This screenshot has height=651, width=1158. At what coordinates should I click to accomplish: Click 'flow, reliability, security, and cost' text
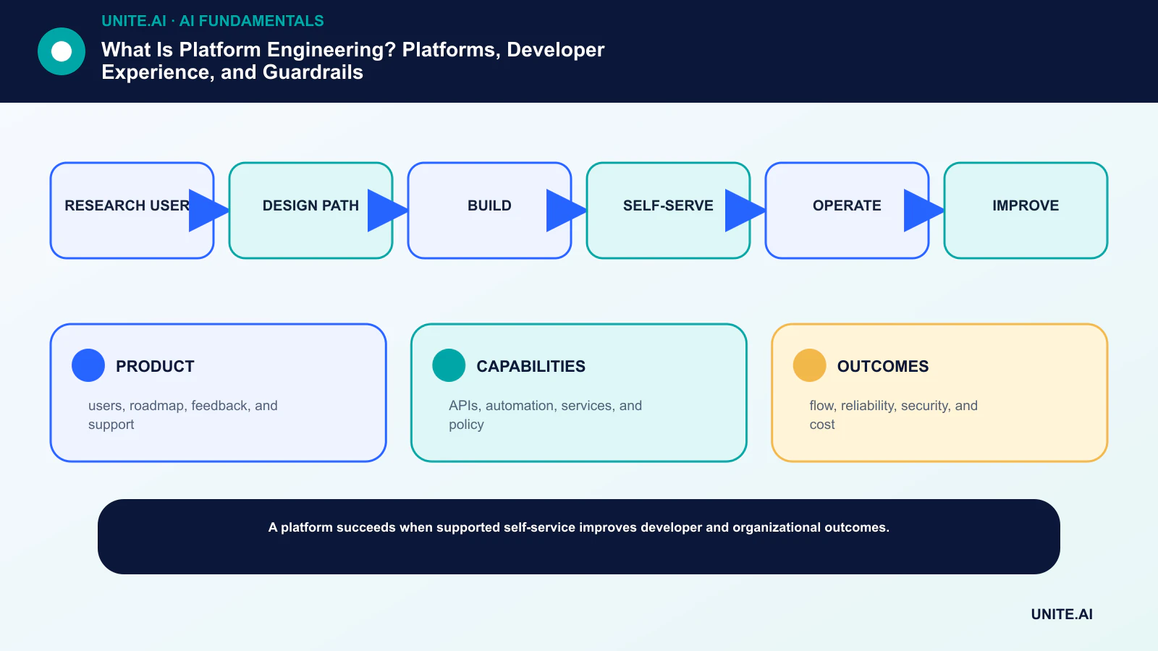893,415
